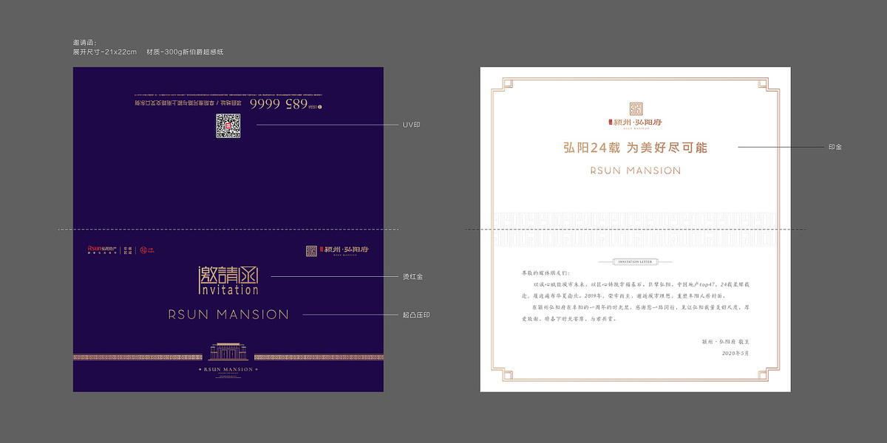Click the '展开尺寸-21x22cm' specification text
This screenshot has width=887, height=443.
pyautogui.click(x=105, y=52)
